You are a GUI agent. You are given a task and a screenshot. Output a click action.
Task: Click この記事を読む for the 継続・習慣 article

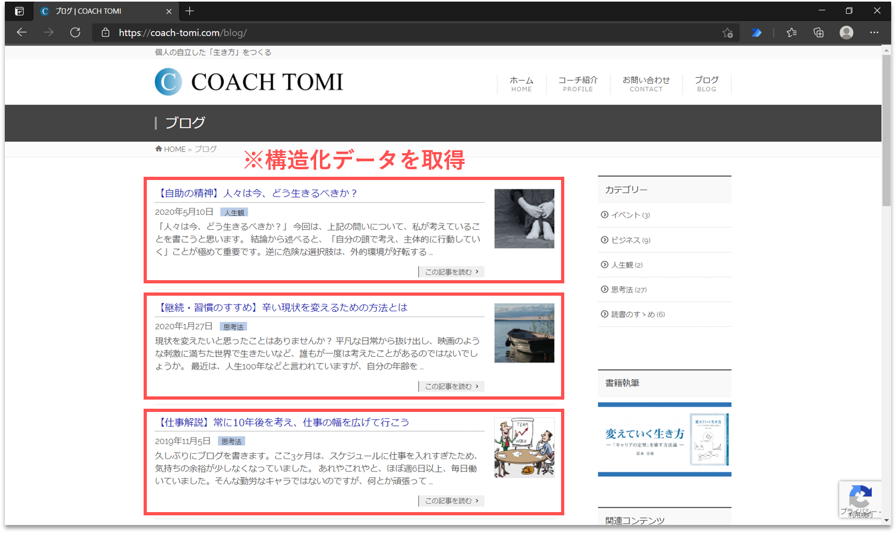[451, 386]
